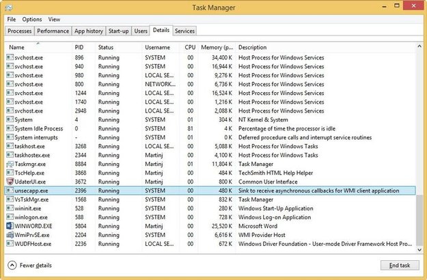Click the WmiPrvSE.exe process icon
This screenshot has width=427, height=280.
[x=10, y=235]
